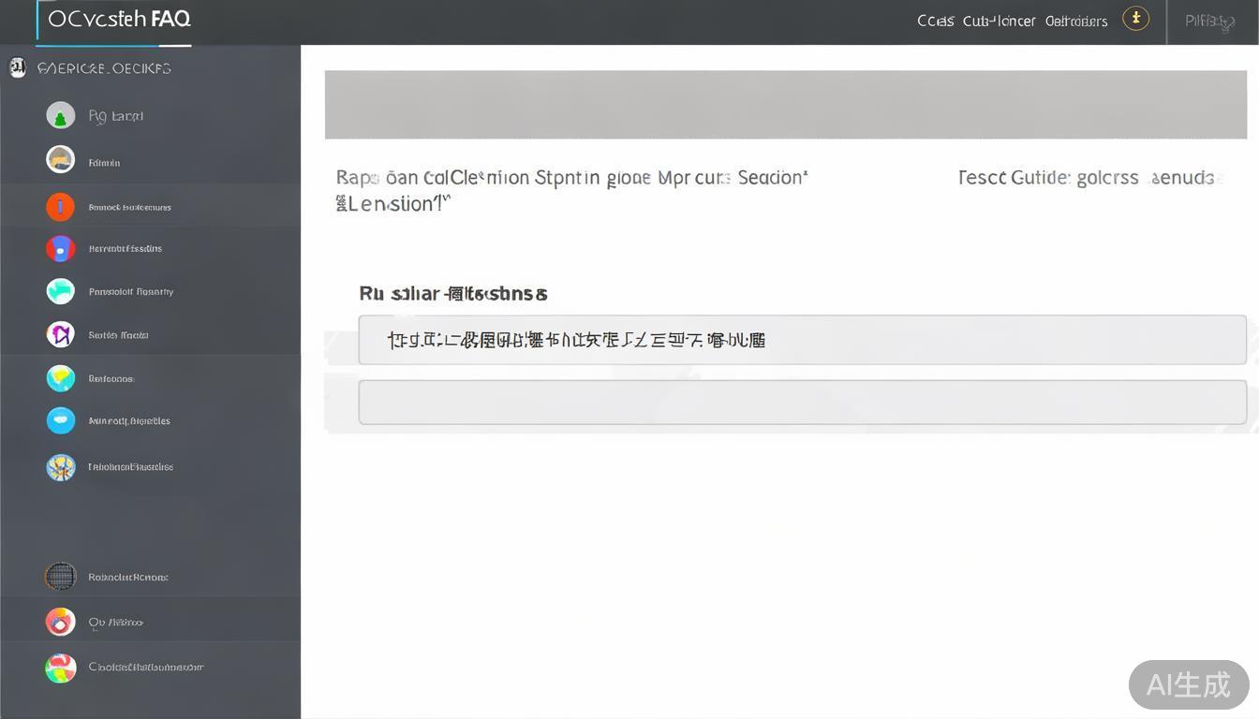The height and width of the screenshot is (719, 1259).
Task: Select the blue circular sidebar icon
Action: [x=60, y=420]
